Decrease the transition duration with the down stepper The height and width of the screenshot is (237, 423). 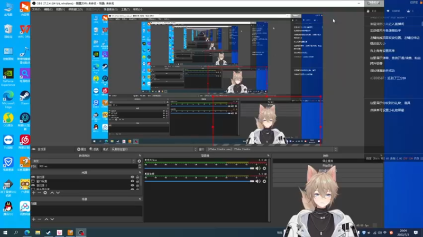(x=140, y=167)
